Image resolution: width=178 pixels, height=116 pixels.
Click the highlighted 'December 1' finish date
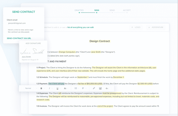click(118, 77)
